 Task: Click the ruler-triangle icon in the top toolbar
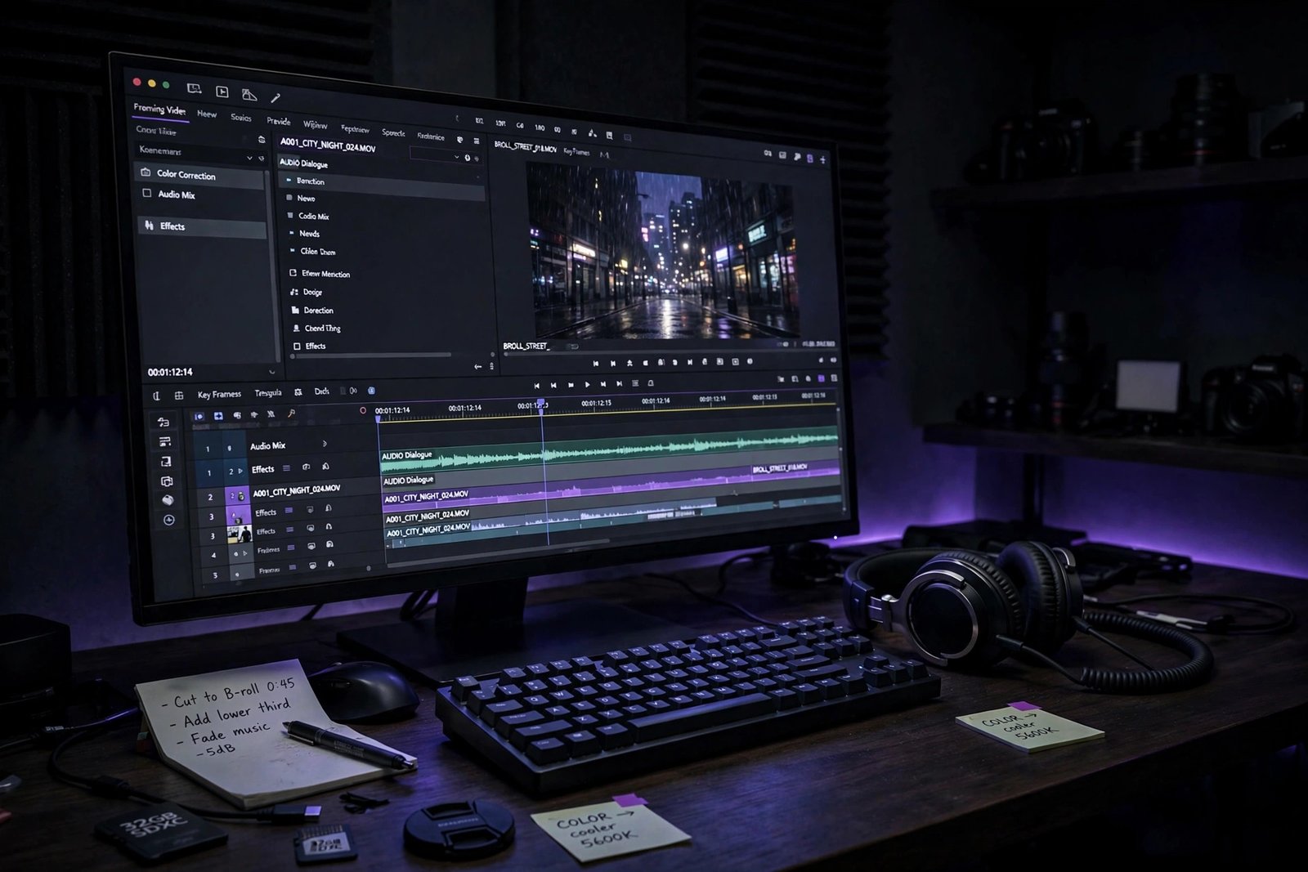click(249, 95)
